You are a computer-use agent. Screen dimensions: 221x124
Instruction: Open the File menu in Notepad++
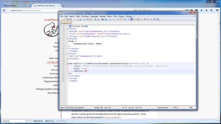point(61,16)
